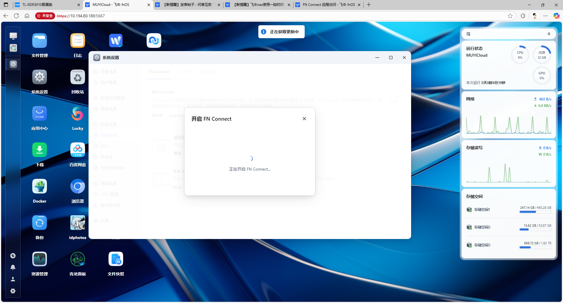This screenshot has width=563, height=303.
Task: Click the browser address bar URL
Action: 81,16
